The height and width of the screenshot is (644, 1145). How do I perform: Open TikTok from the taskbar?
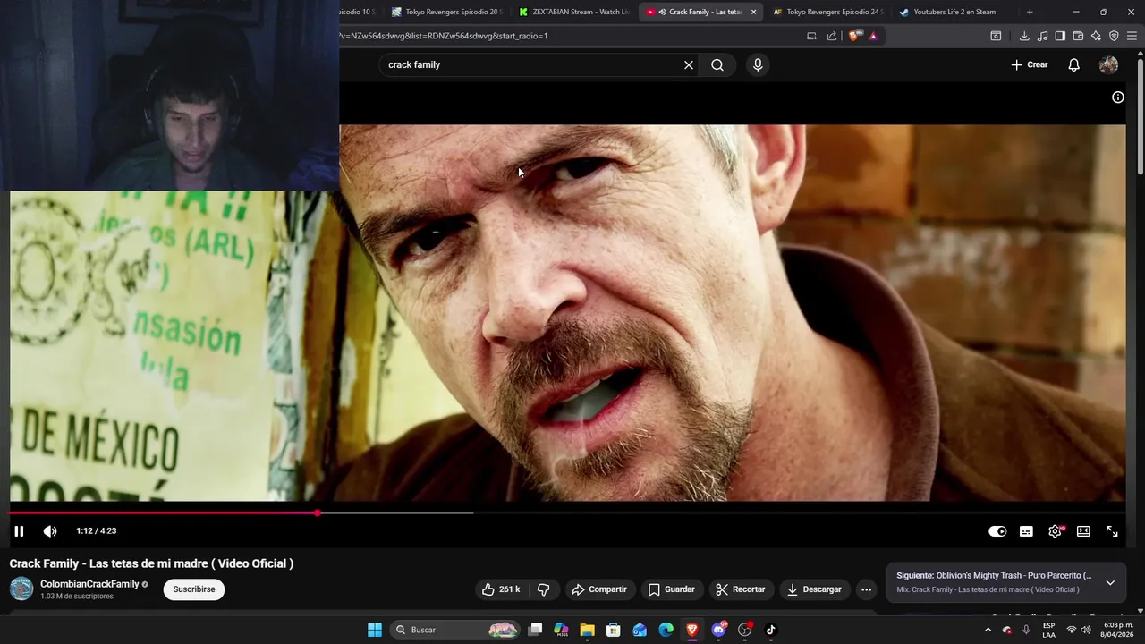pyautogui.click(x=770, y=630)
